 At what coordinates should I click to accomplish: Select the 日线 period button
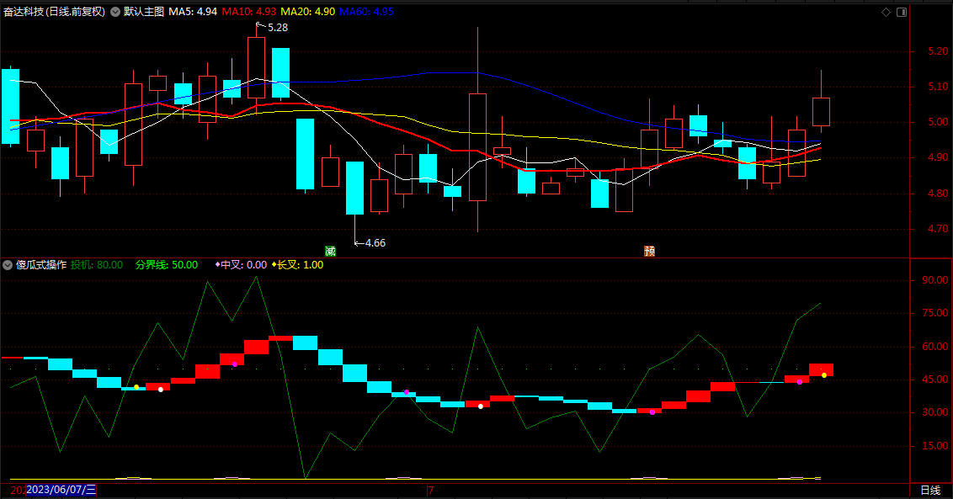tap(930, 491)
